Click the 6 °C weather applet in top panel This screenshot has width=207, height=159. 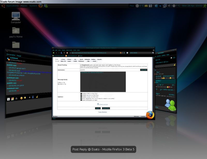coord(140,6)
